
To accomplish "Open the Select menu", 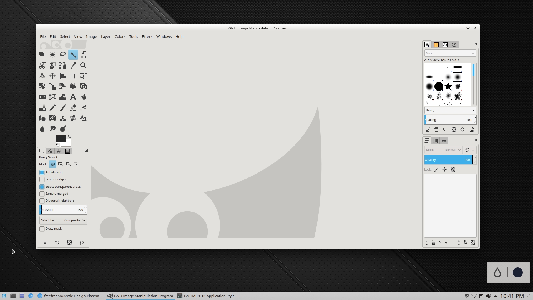I will tap(65, 36).
